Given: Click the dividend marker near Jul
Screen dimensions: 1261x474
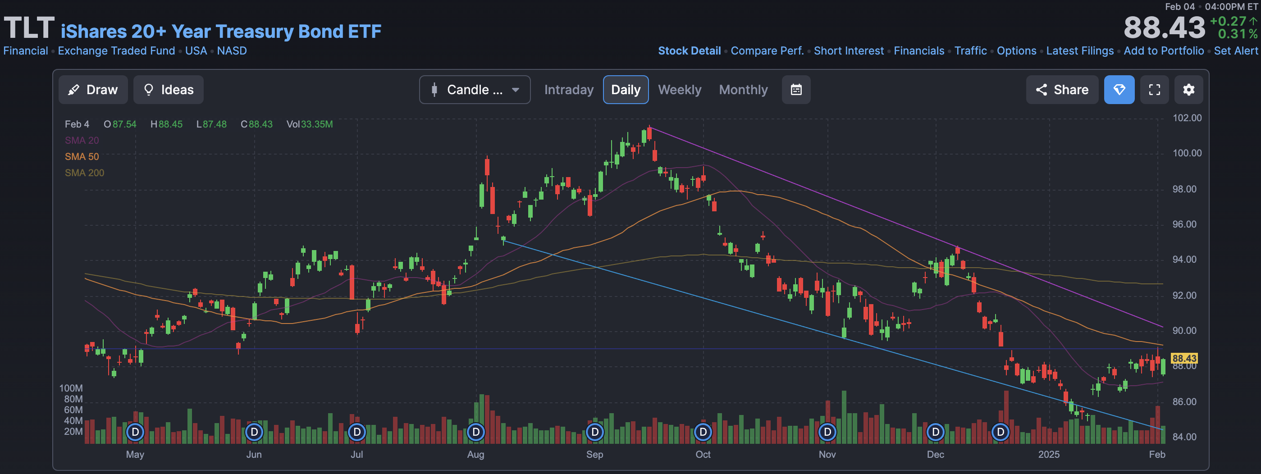Looking at the screenshot, I should coord(357,432).
